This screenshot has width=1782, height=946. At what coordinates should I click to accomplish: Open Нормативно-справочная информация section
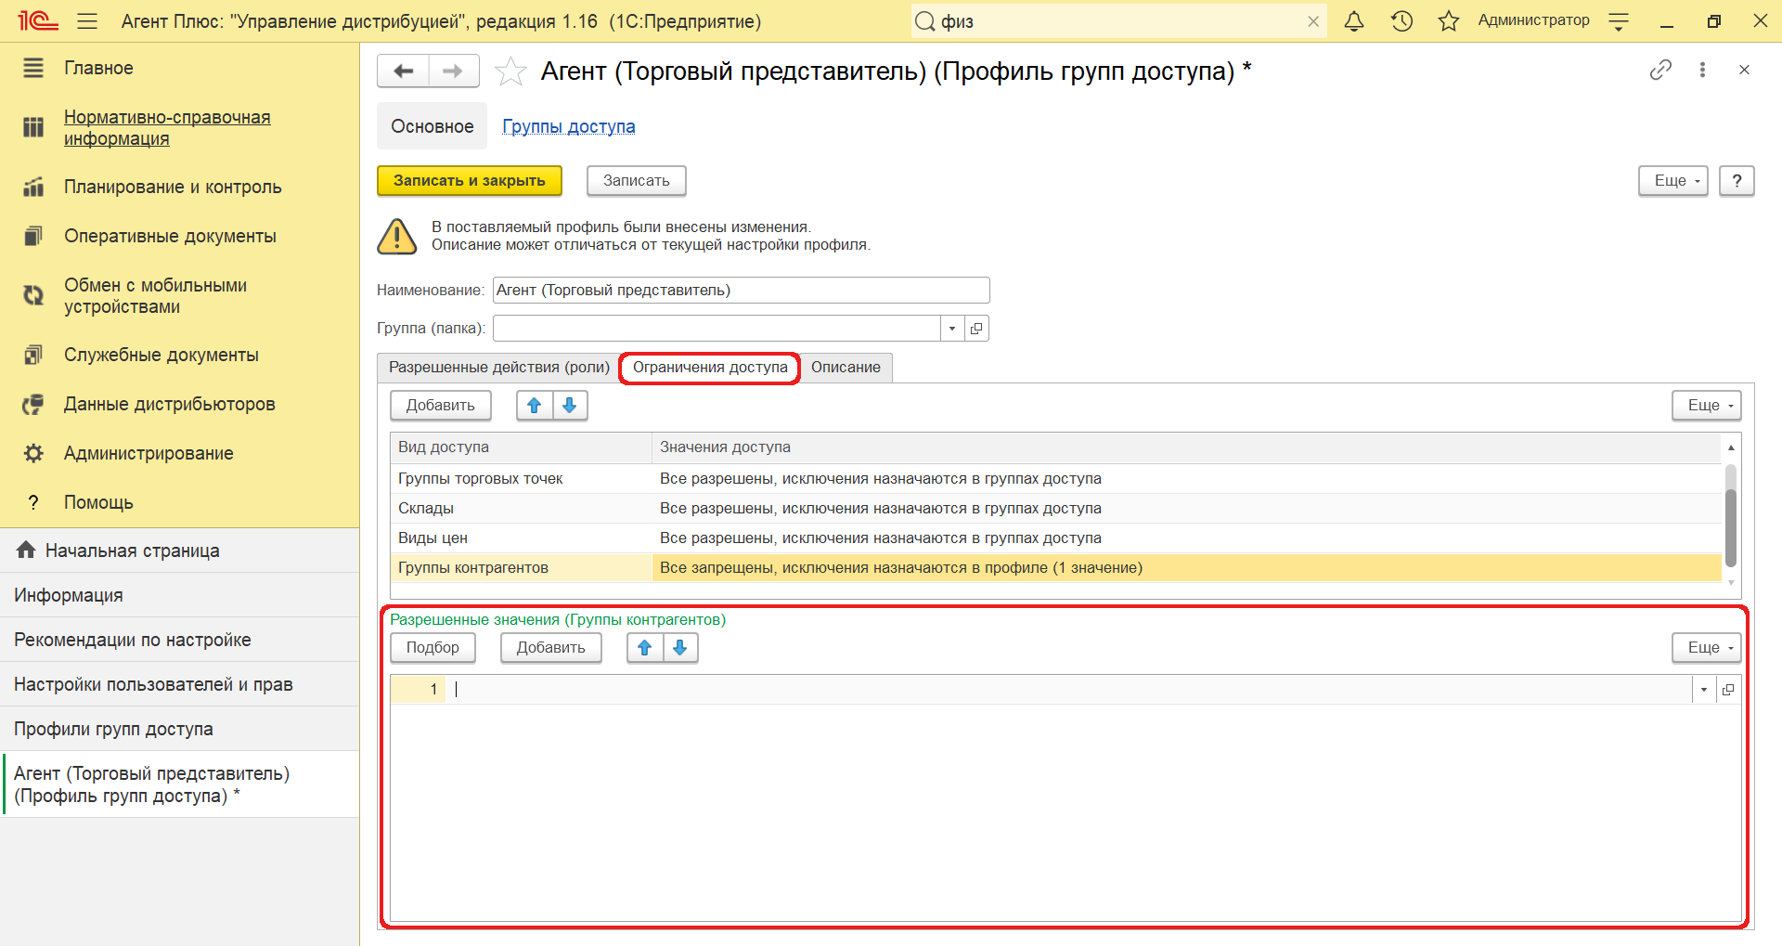click(167, 127)
